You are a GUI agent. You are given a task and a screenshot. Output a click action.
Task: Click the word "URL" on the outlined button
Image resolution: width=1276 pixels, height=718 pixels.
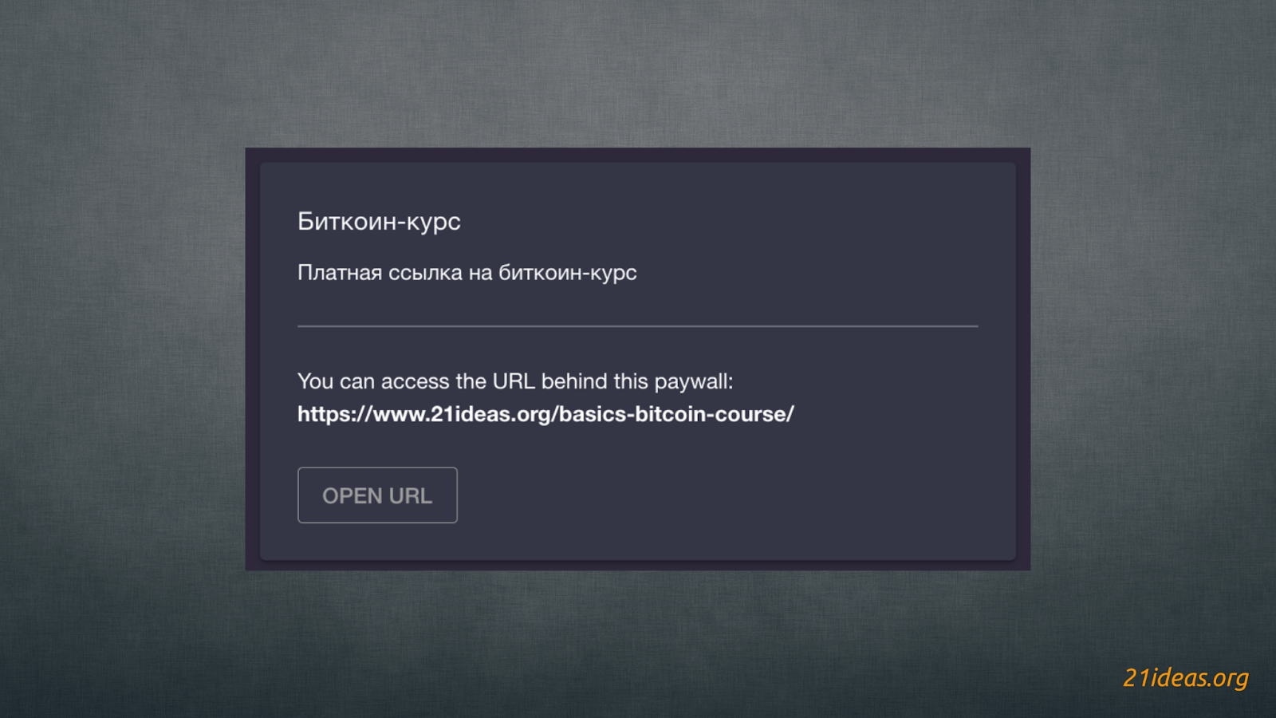click(x=410, y=496)
